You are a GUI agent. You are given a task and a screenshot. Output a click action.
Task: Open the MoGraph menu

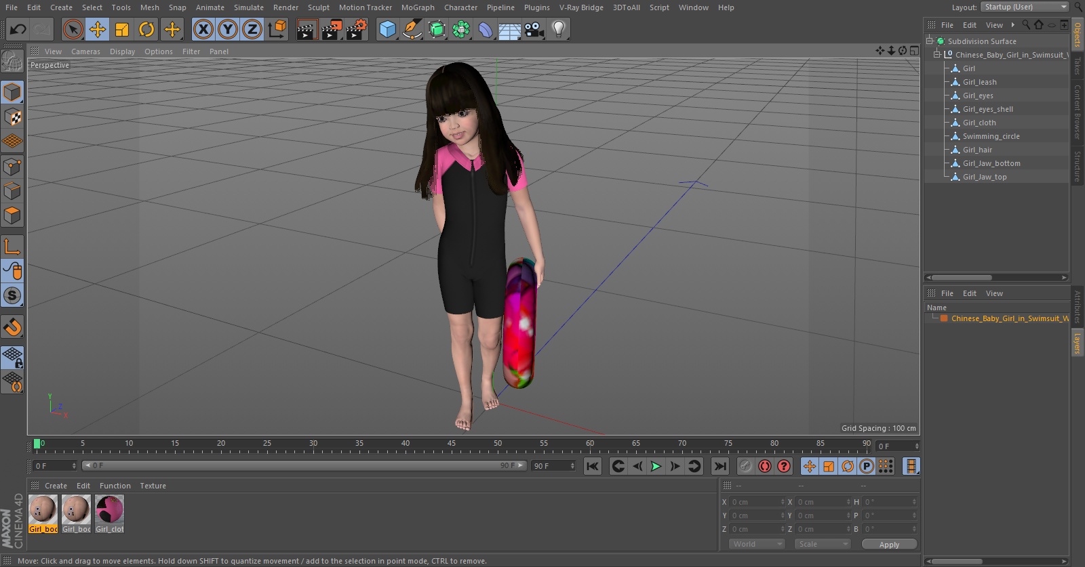[418, 7]
